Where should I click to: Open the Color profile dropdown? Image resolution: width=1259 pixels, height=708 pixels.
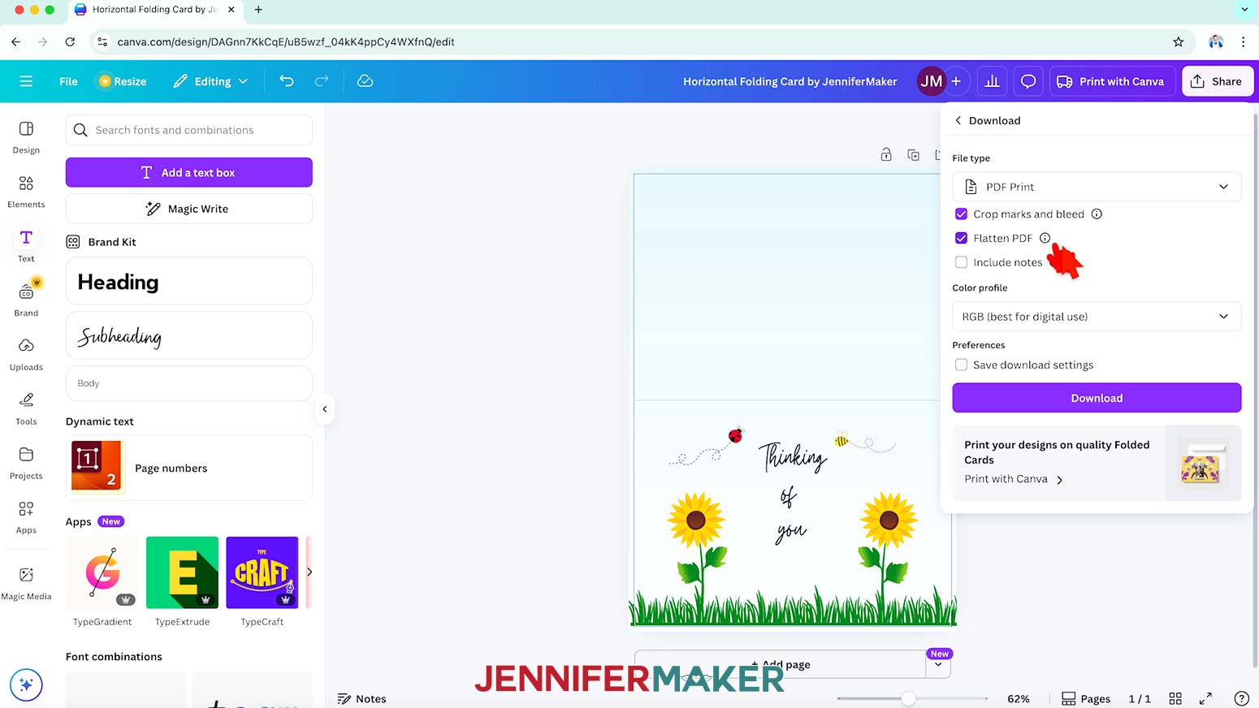pos(1097,317)
